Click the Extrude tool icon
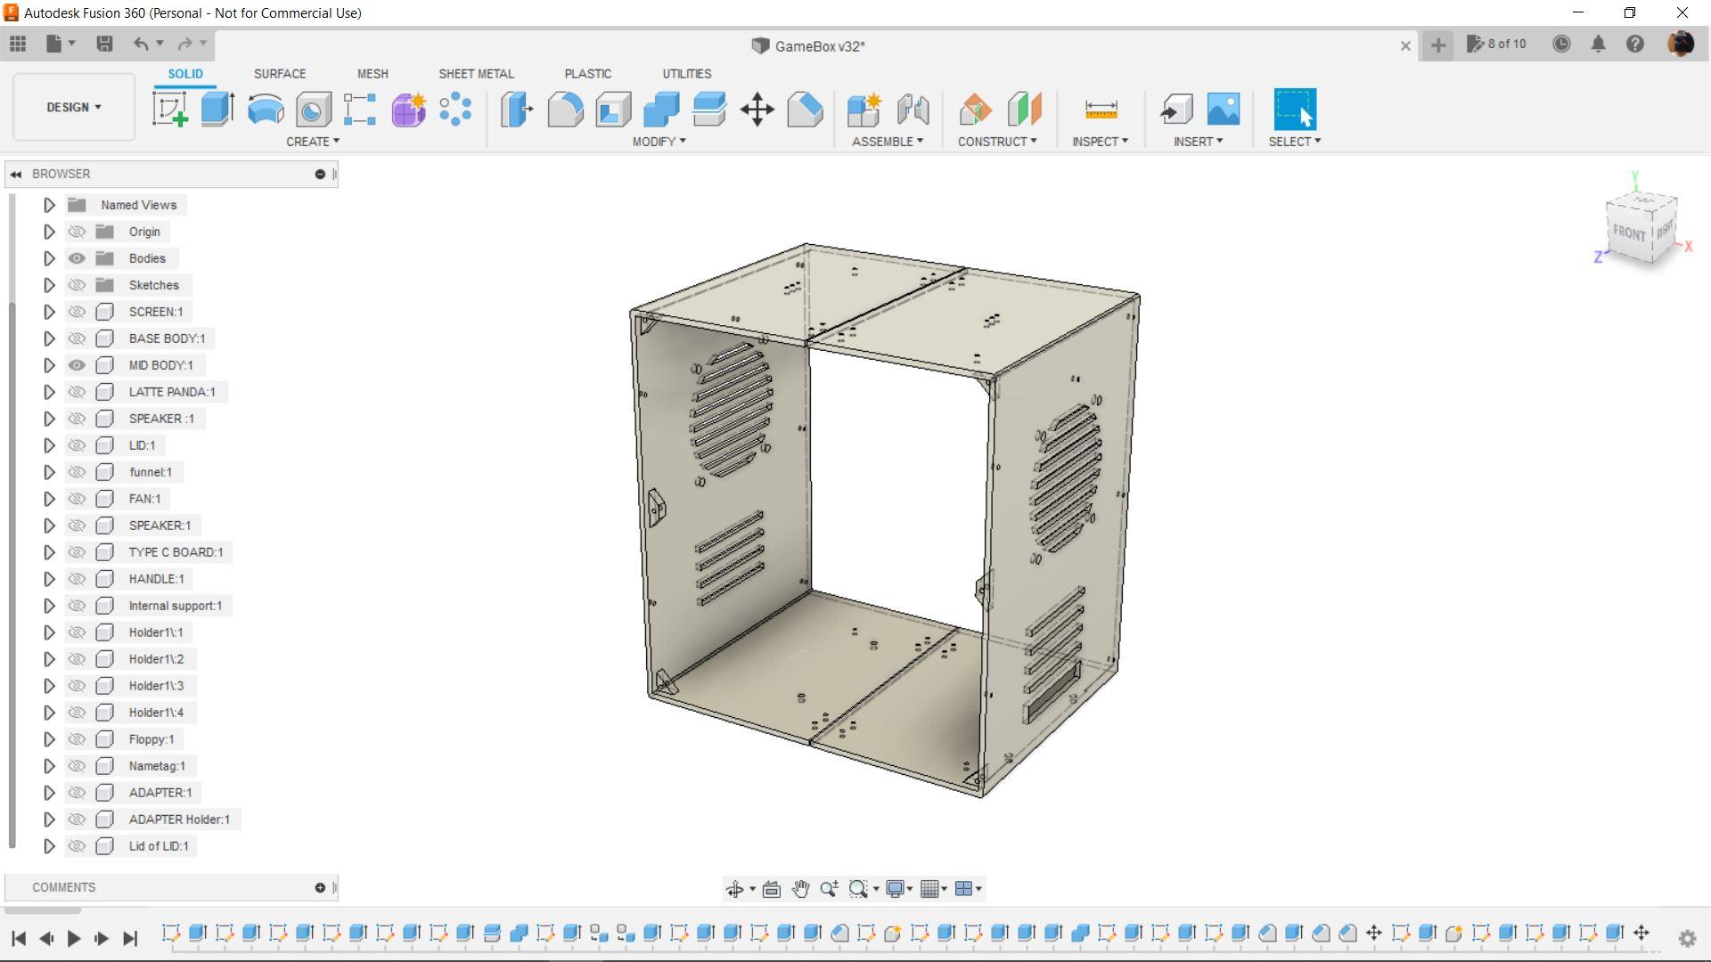Image resolution: width=1711 pixels, height=962 pixels. click(x=217, y=110)
